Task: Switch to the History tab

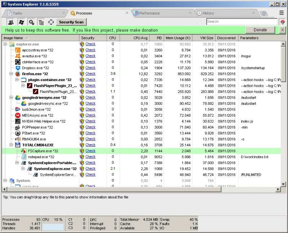Action: (x=226, y=13)
